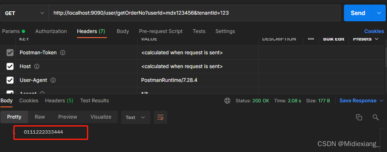The width and height of the screenshot is (387, 152).
Task: Open the three-dots column options menu
Action: (311, 39)
